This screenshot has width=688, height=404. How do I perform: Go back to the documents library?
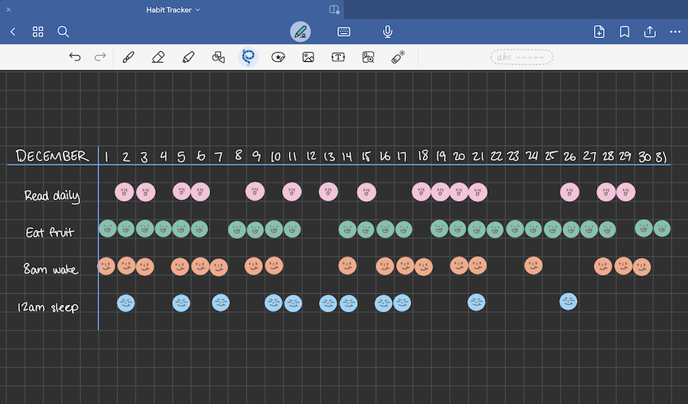coord(13,31)
